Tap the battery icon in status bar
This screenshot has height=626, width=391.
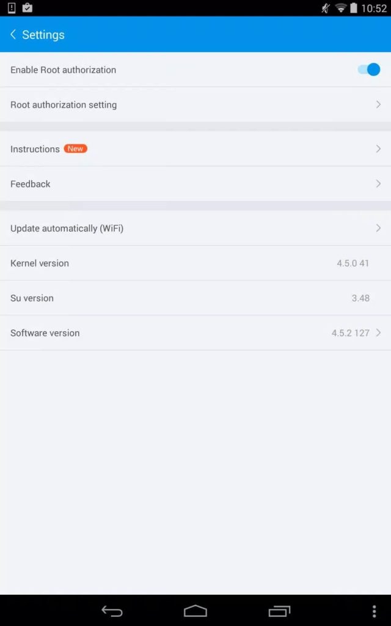[x=354, y=8]
